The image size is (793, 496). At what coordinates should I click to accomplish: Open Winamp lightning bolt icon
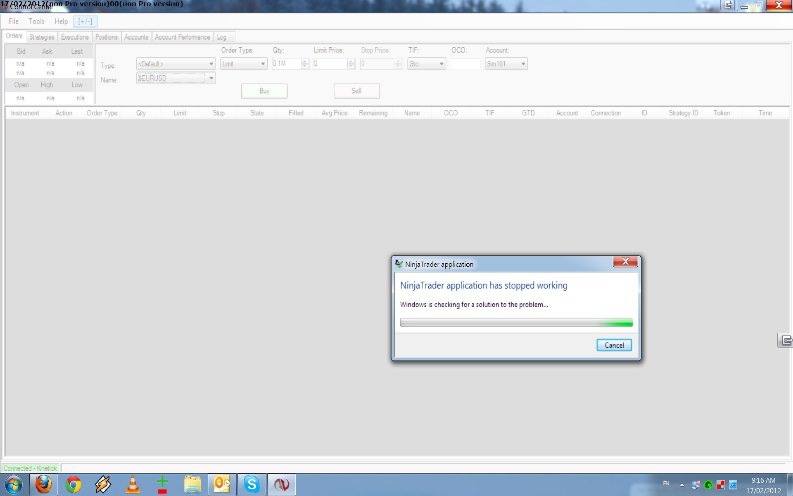tap(103, 484)
